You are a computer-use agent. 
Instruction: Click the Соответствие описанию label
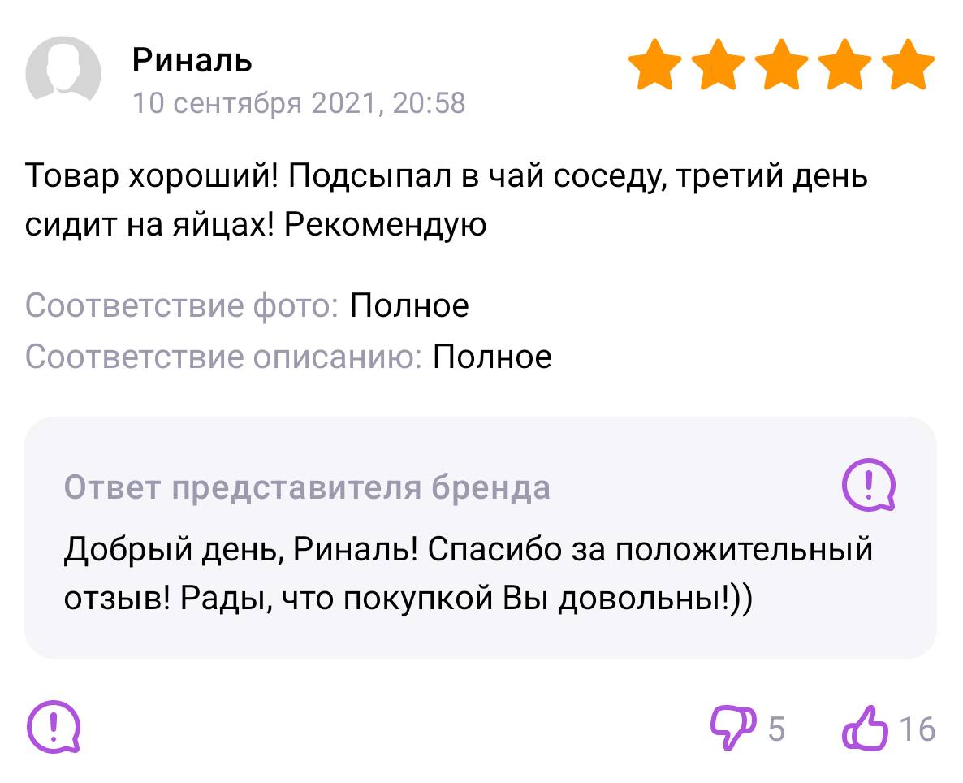tap(223, 357)
